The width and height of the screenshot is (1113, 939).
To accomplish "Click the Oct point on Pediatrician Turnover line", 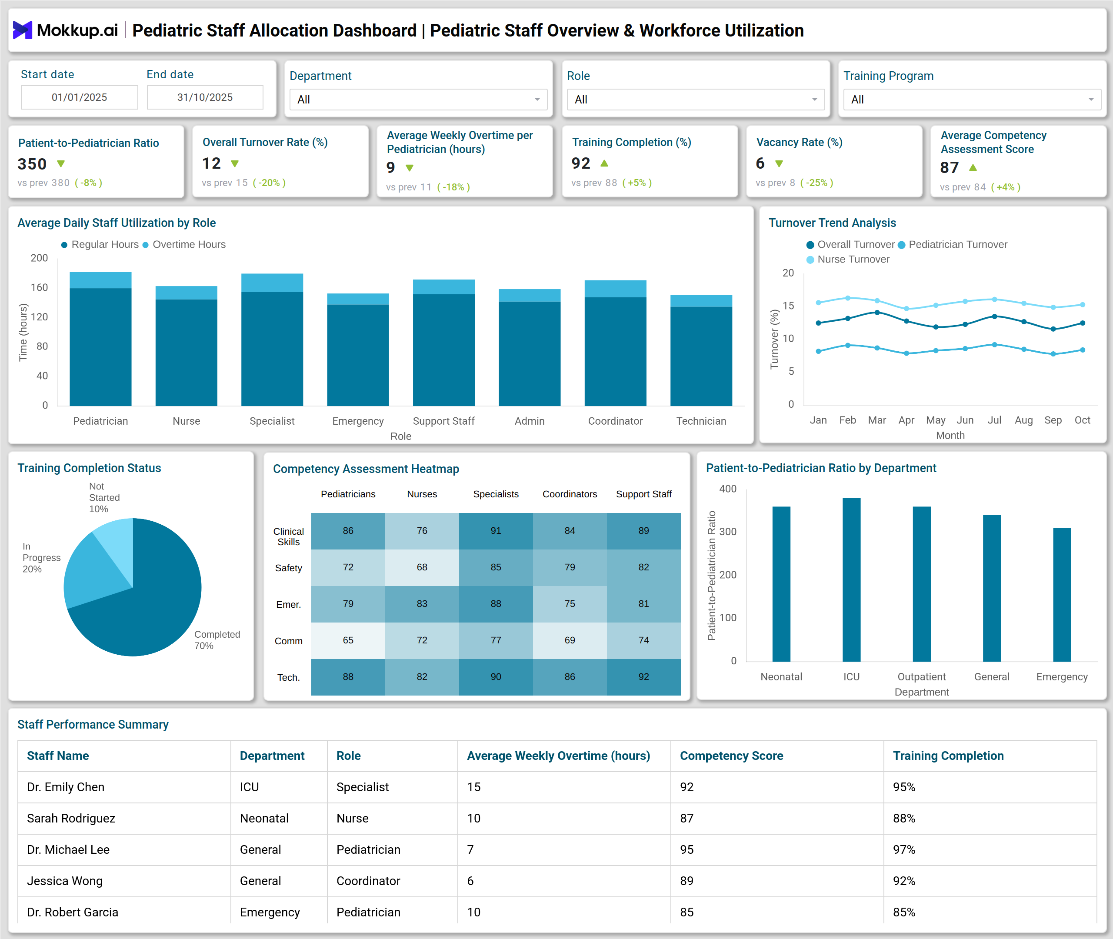I will (x=1083, y=350).
